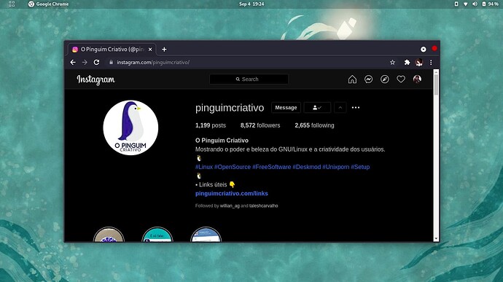Click the Instagram Search field
The width and height of the screenshot is (503, 282).
tap(249, 79)
